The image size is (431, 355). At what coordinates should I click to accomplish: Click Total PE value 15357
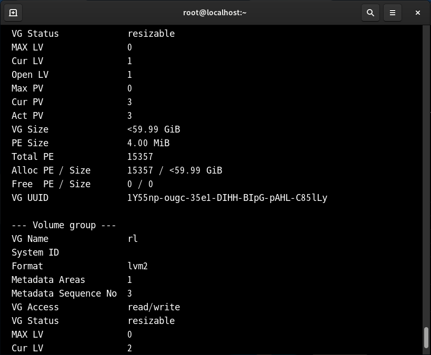[140, 157]
